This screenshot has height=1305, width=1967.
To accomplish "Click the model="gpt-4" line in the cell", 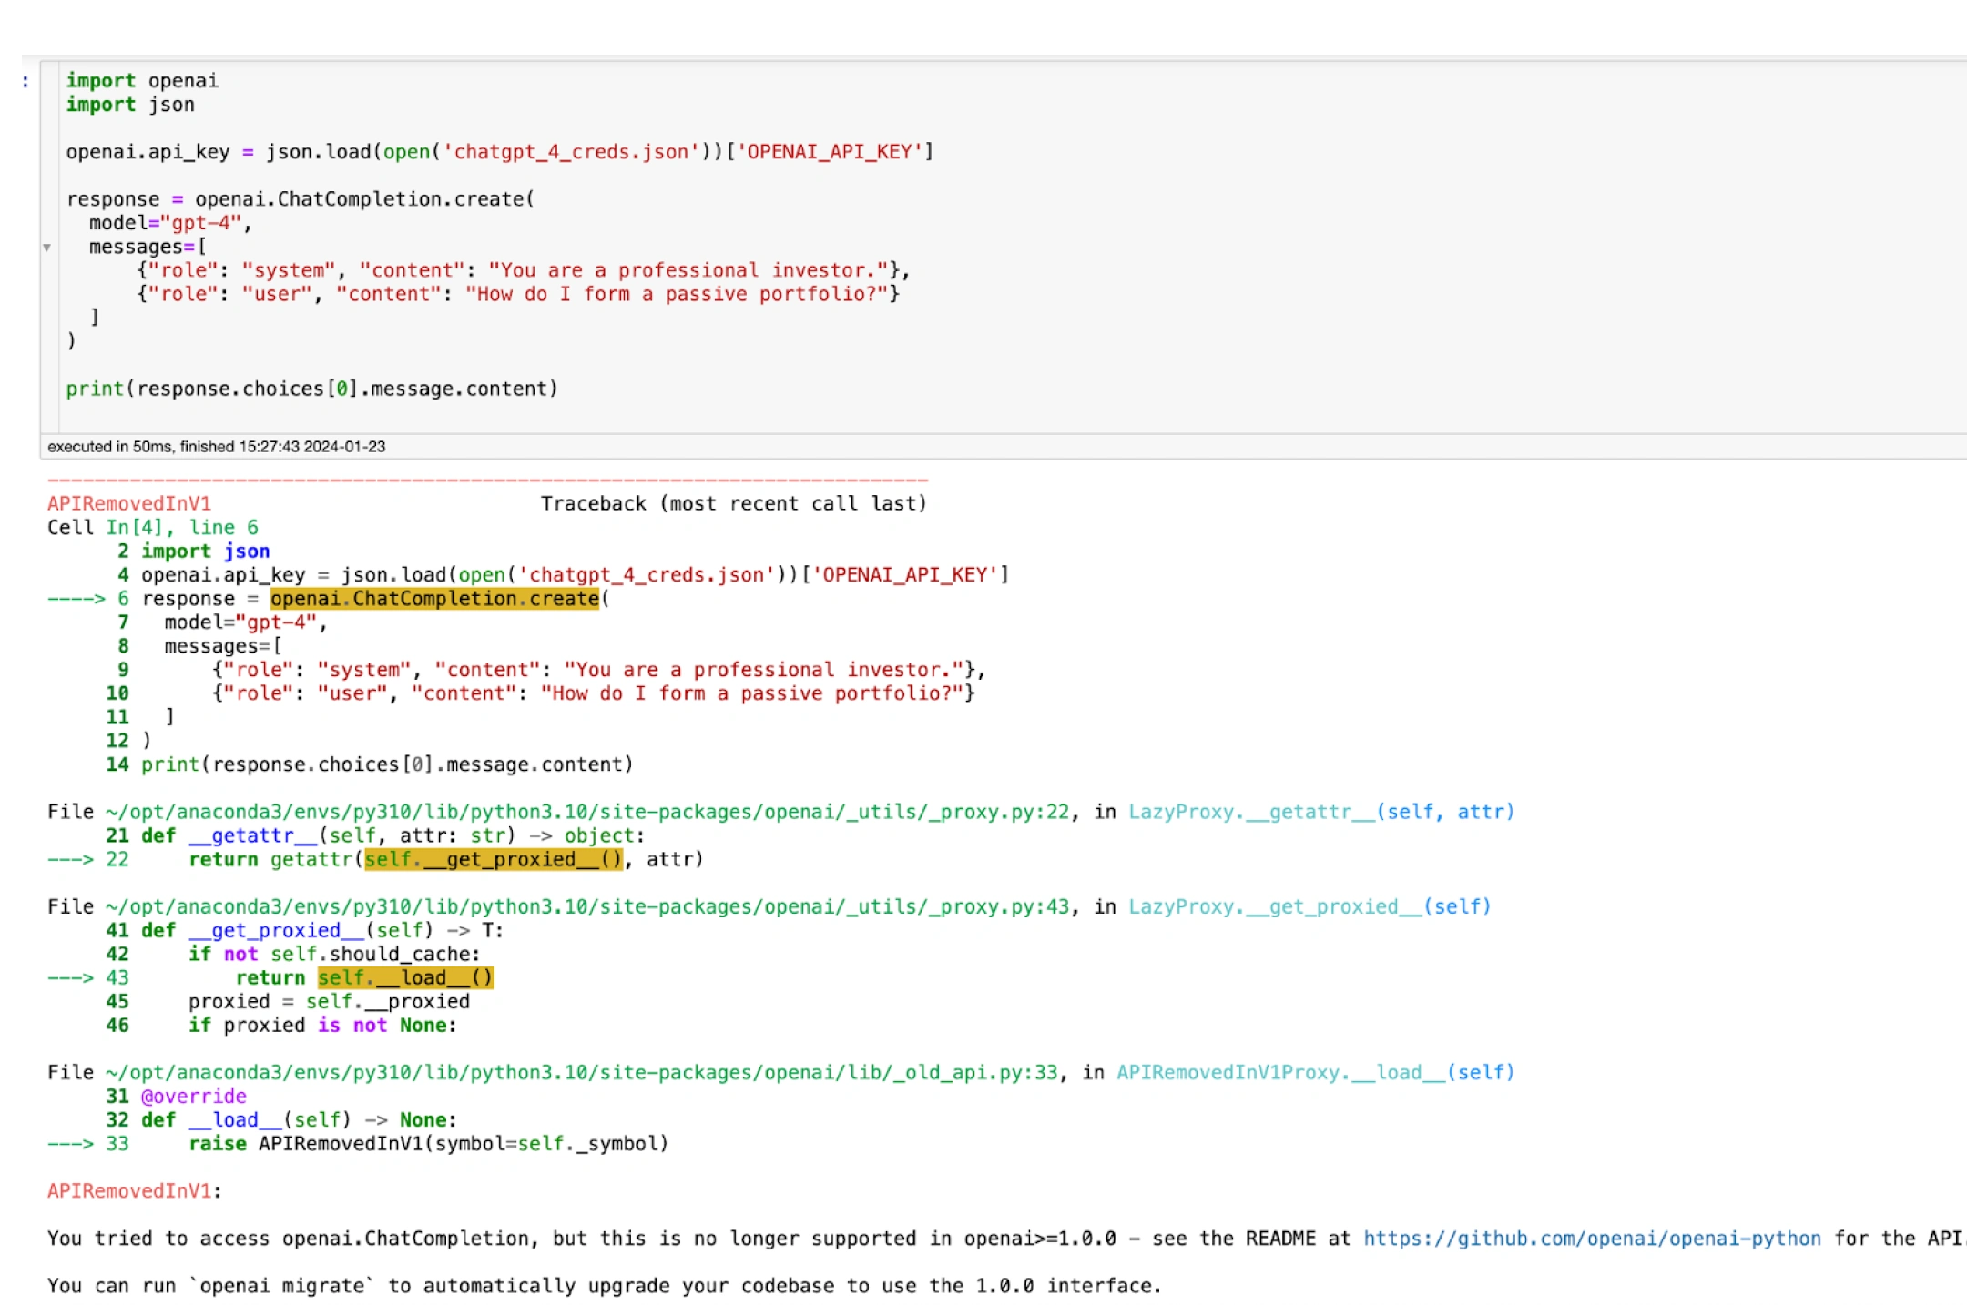I will [170, 223].
